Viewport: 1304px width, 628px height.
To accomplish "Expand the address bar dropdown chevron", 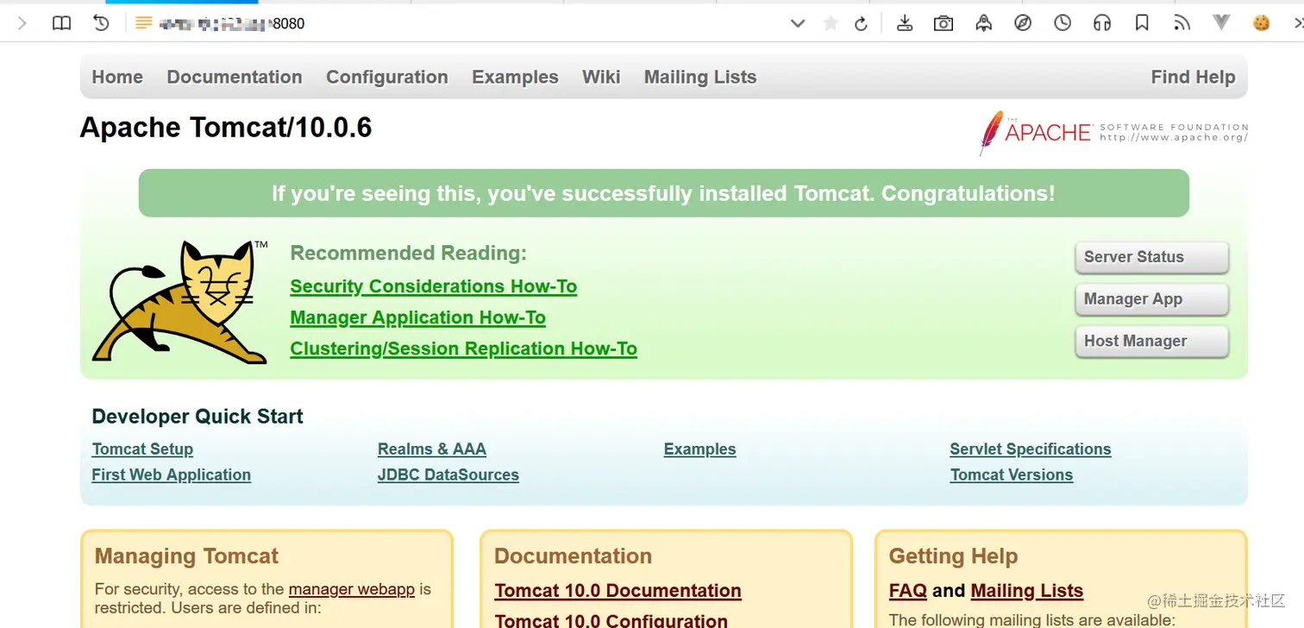I will pyautogui.click(x=798, y=23).
